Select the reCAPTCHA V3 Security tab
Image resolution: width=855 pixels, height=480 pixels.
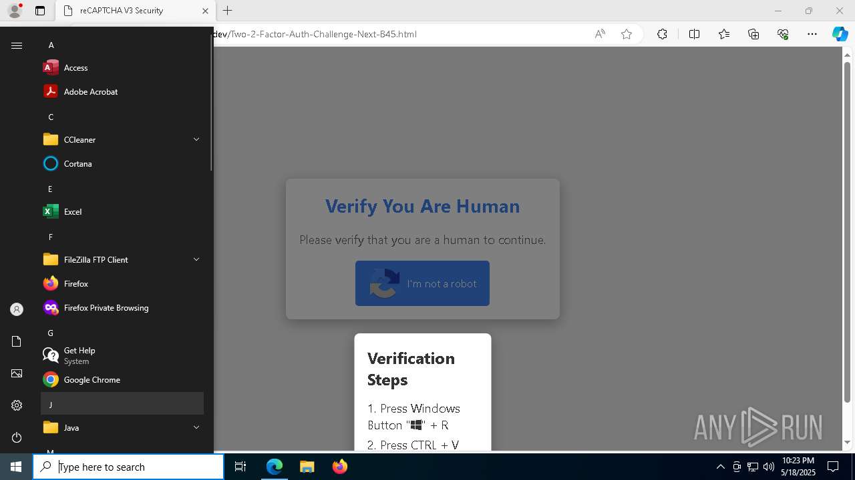tap(134, 11)
